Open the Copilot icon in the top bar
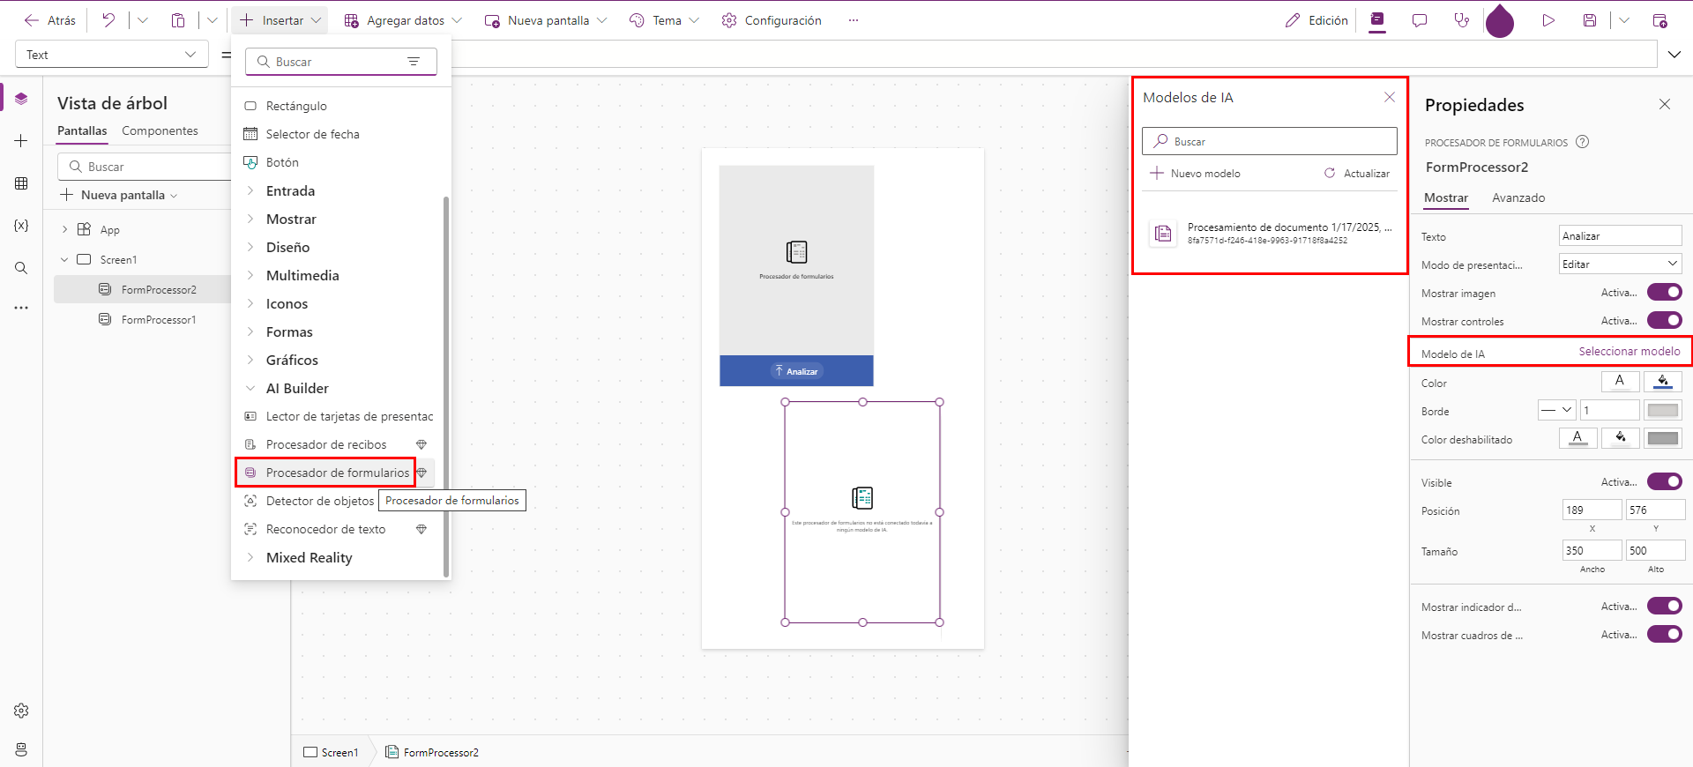Screen dimensions: 1693x767 (1377, 20)
